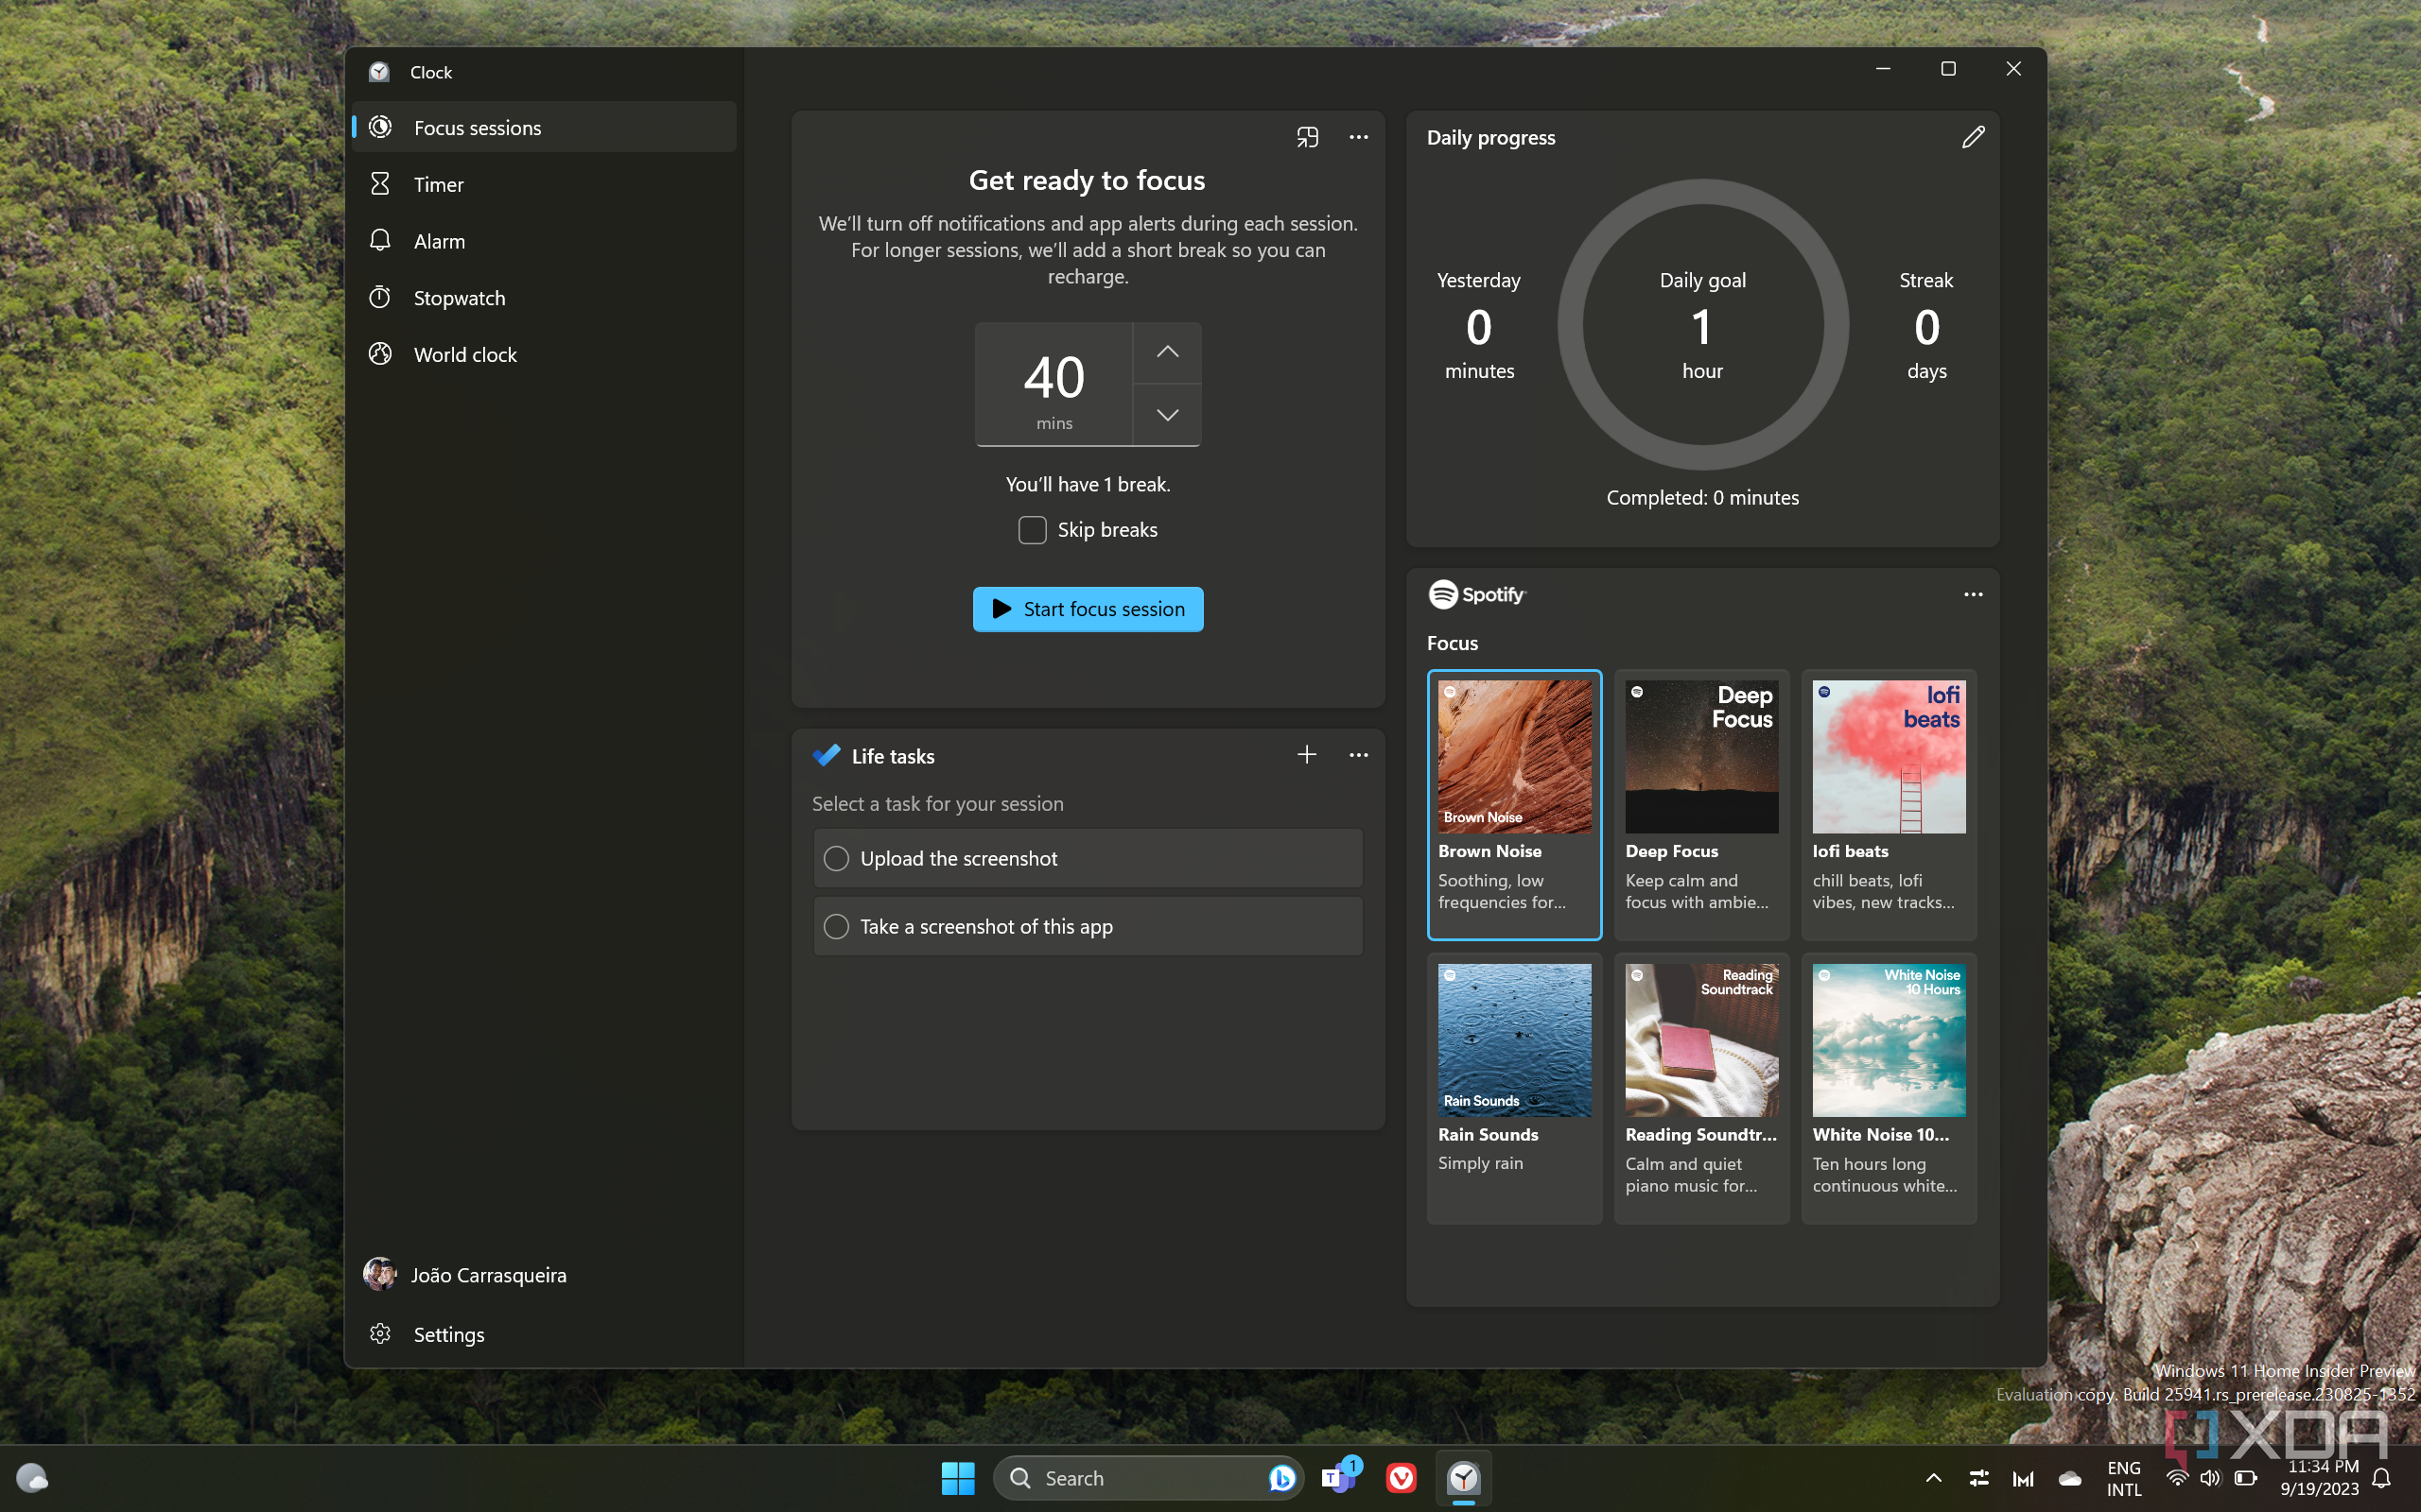This screenshot has height=1512, width=2421.
Task: Mark Upload the screenshot task as complete
Action: (836, 858)
